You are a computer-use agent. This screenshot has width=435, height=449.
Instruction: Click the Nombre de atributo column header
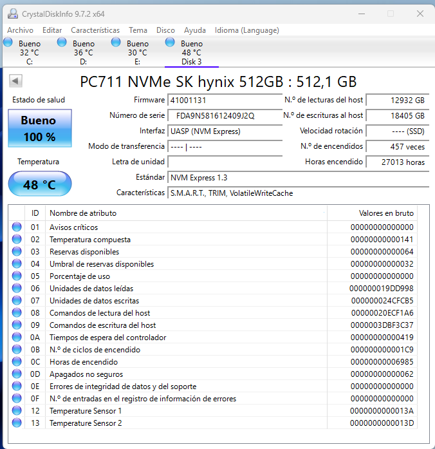(186, 213)
